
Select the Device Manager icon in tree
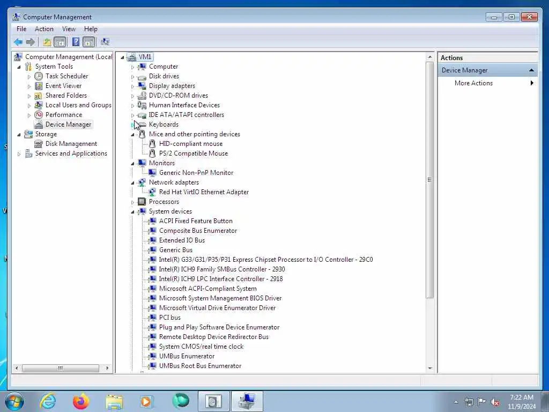39,124
